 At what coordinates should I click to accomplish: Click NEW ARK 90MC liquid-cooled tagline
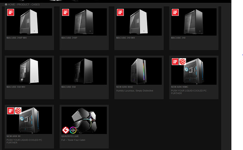click(x=189, y=92)
